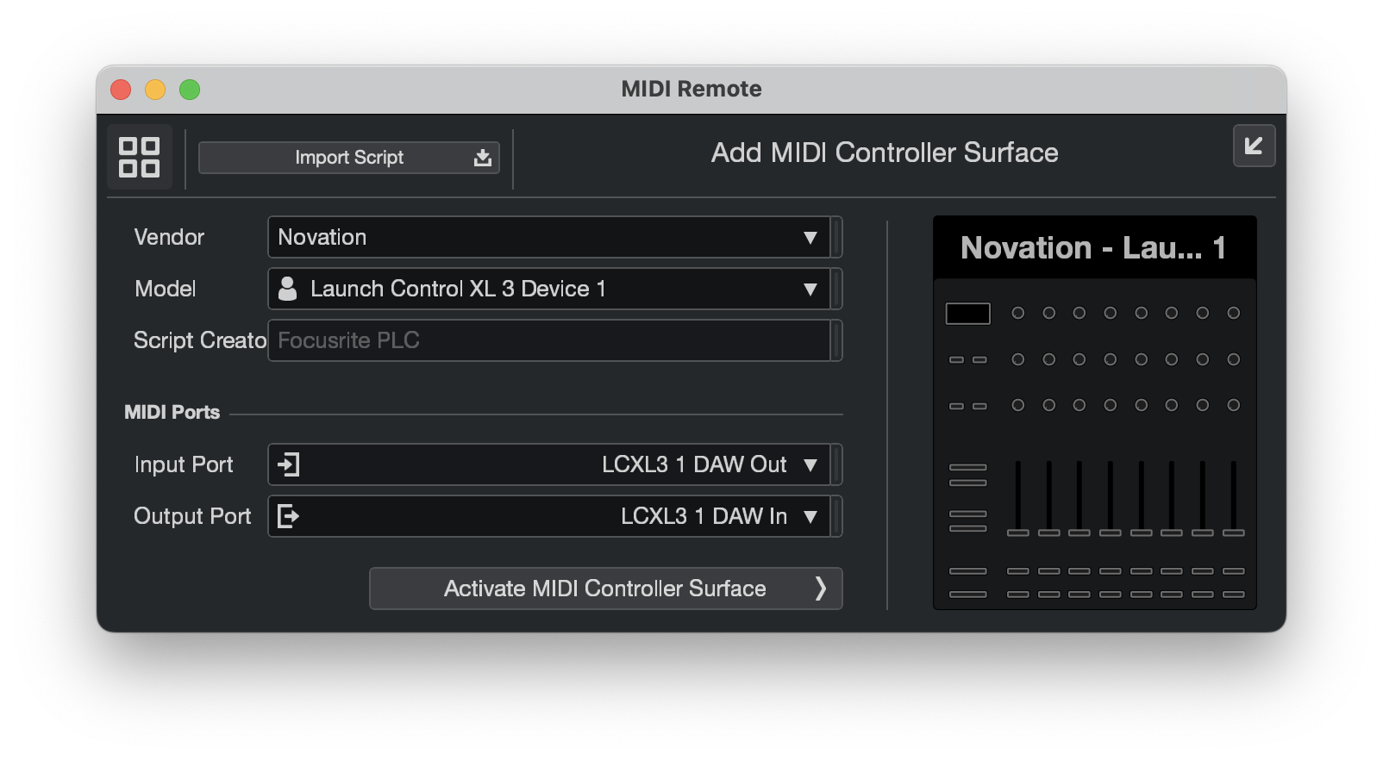Image resolution: width=1383 pixels, height=760 pixels.
Task: Click the Vendor label
Action: pos(169,237)
